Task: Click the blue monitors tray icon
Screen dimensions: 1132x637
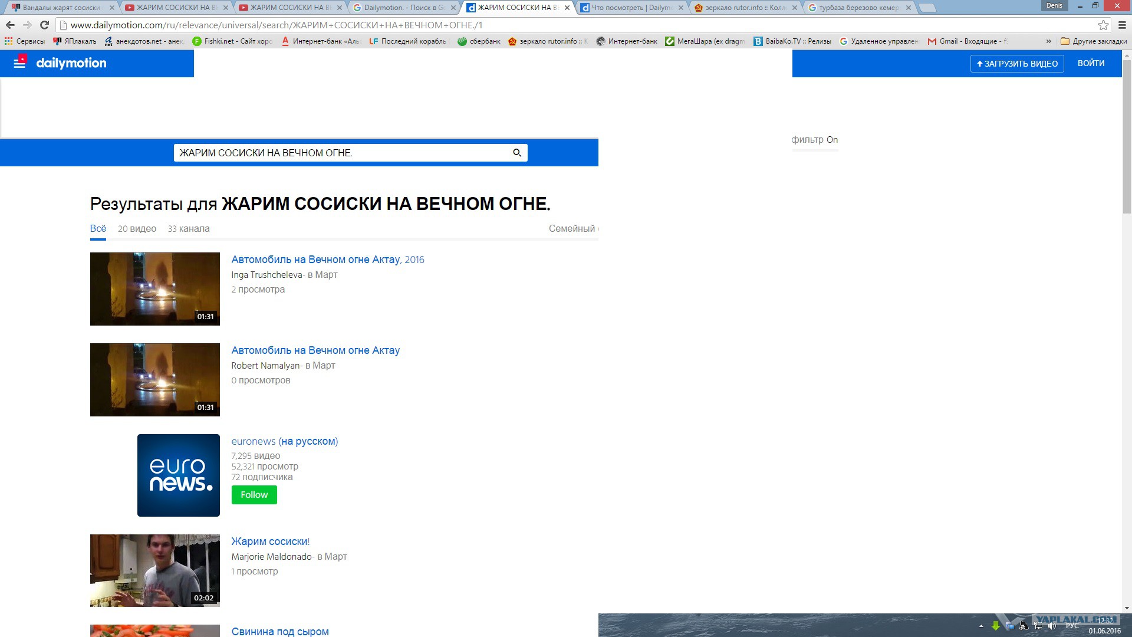Action: pos(1010,626)
